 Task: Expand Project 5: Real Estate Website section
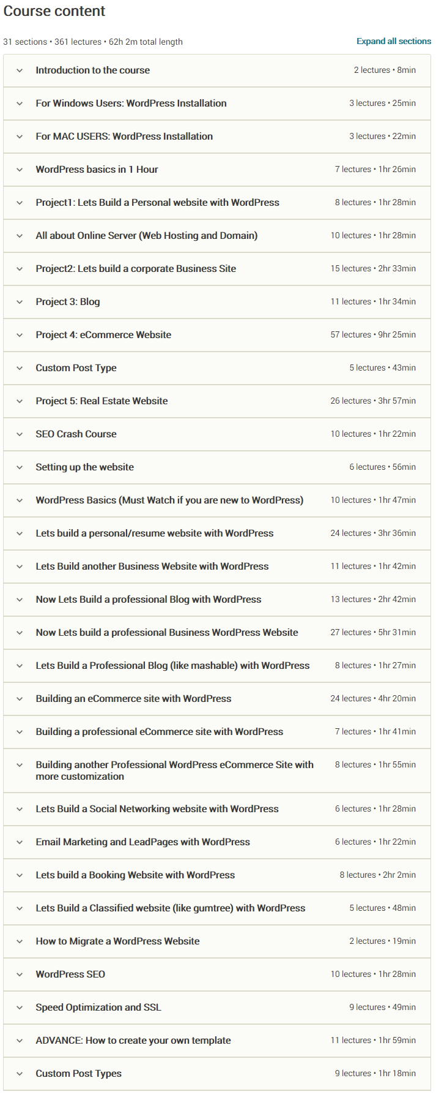pos(217,401)
